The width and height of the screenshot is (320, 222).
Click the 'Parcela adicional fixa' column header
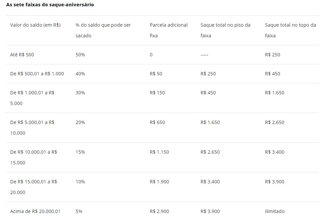coord(169,30)
